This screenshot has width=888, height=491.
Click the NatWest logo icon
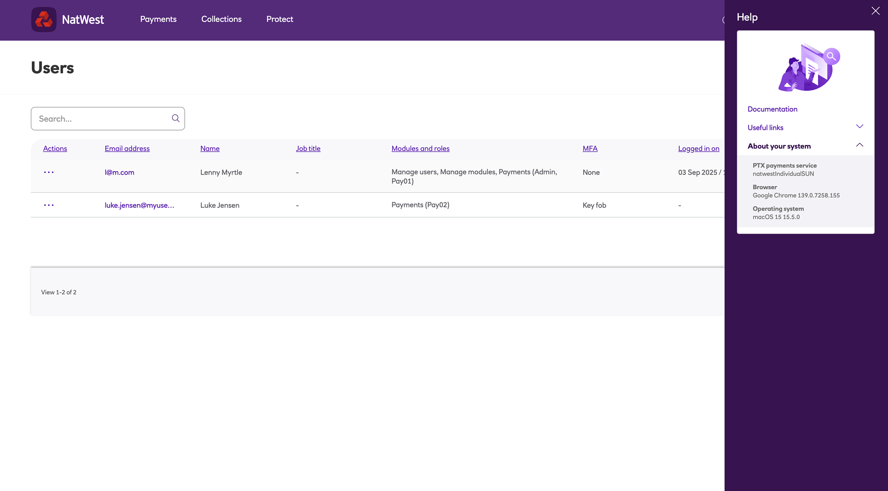(44, 19)
